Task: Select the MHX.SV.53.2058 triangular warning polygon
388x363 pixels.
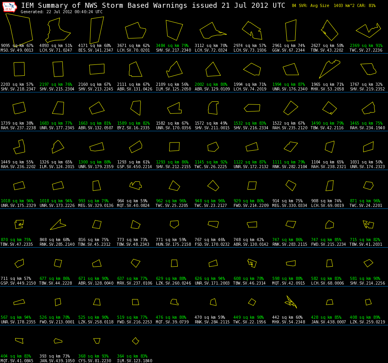Action: coord(329,69)
